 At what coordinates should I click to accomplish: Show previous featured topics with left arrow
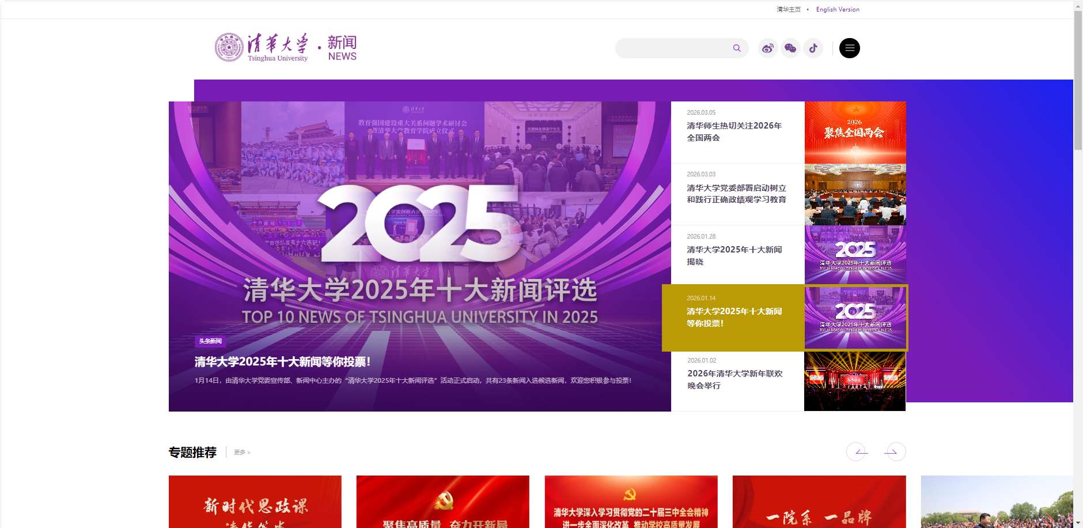pos(857,451)
